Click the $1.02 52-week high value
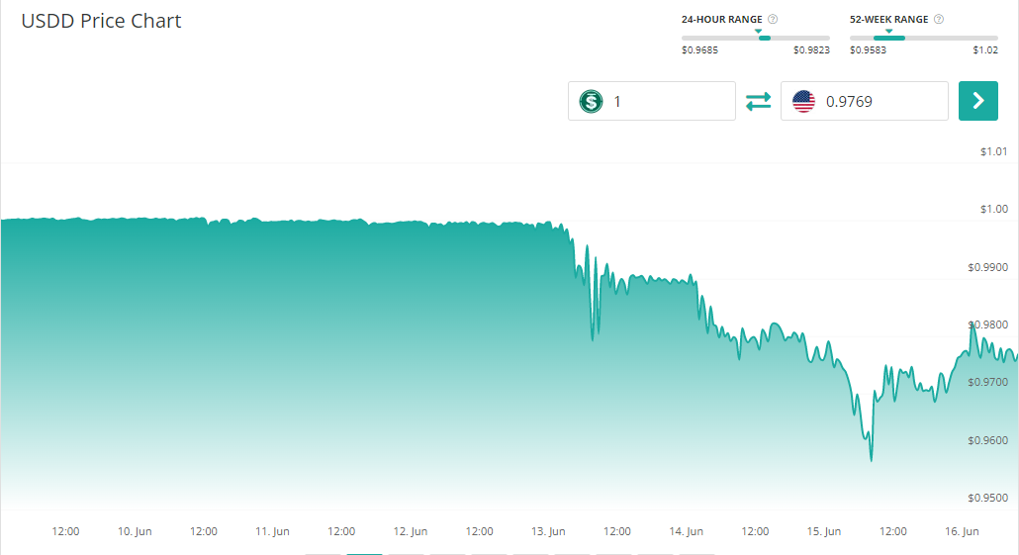1019x555 pixels. pyautogui.click(x=985, y=49)
